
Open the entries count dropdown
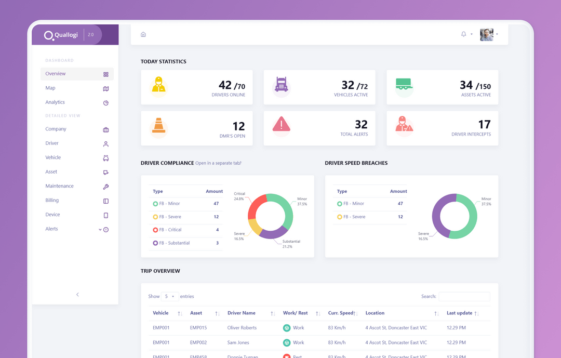point(170,296)
